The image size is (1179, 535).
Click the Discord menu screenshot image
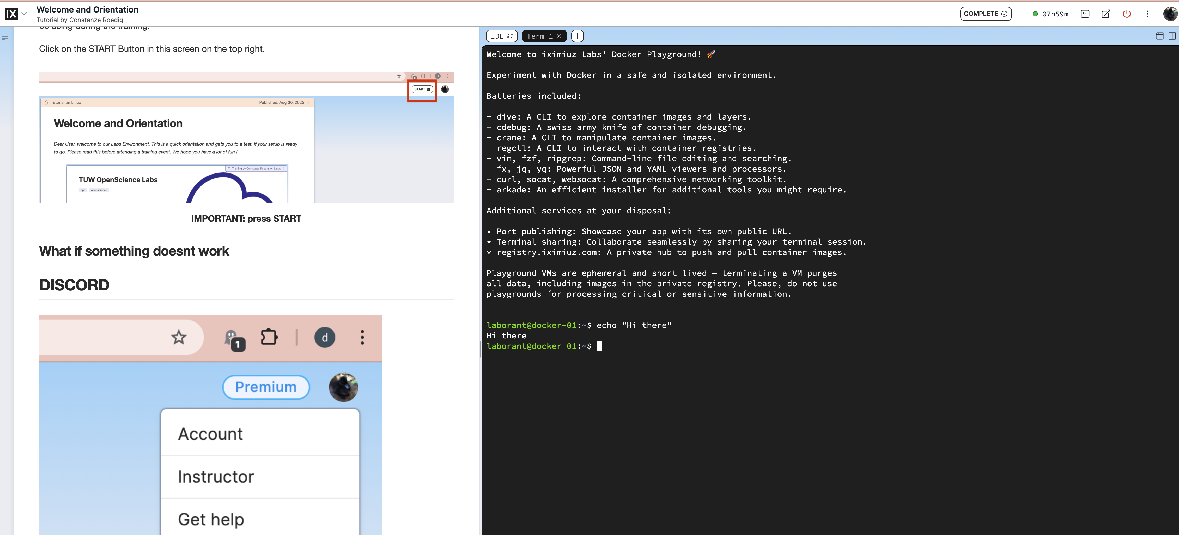click(211, 425)
